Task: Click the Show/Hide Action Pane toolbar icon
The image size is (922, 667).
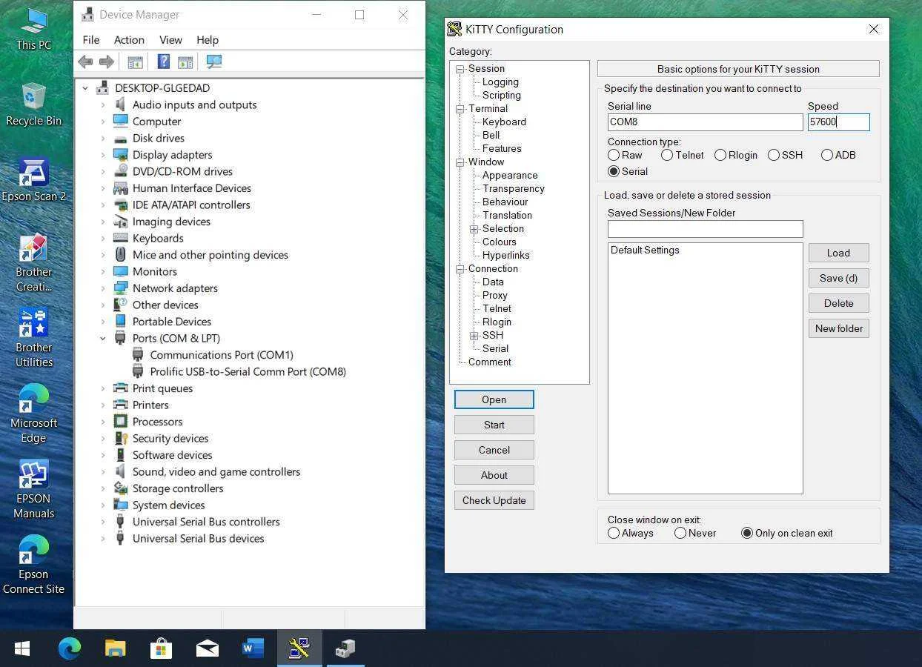Action: click(x=185, y=62)
